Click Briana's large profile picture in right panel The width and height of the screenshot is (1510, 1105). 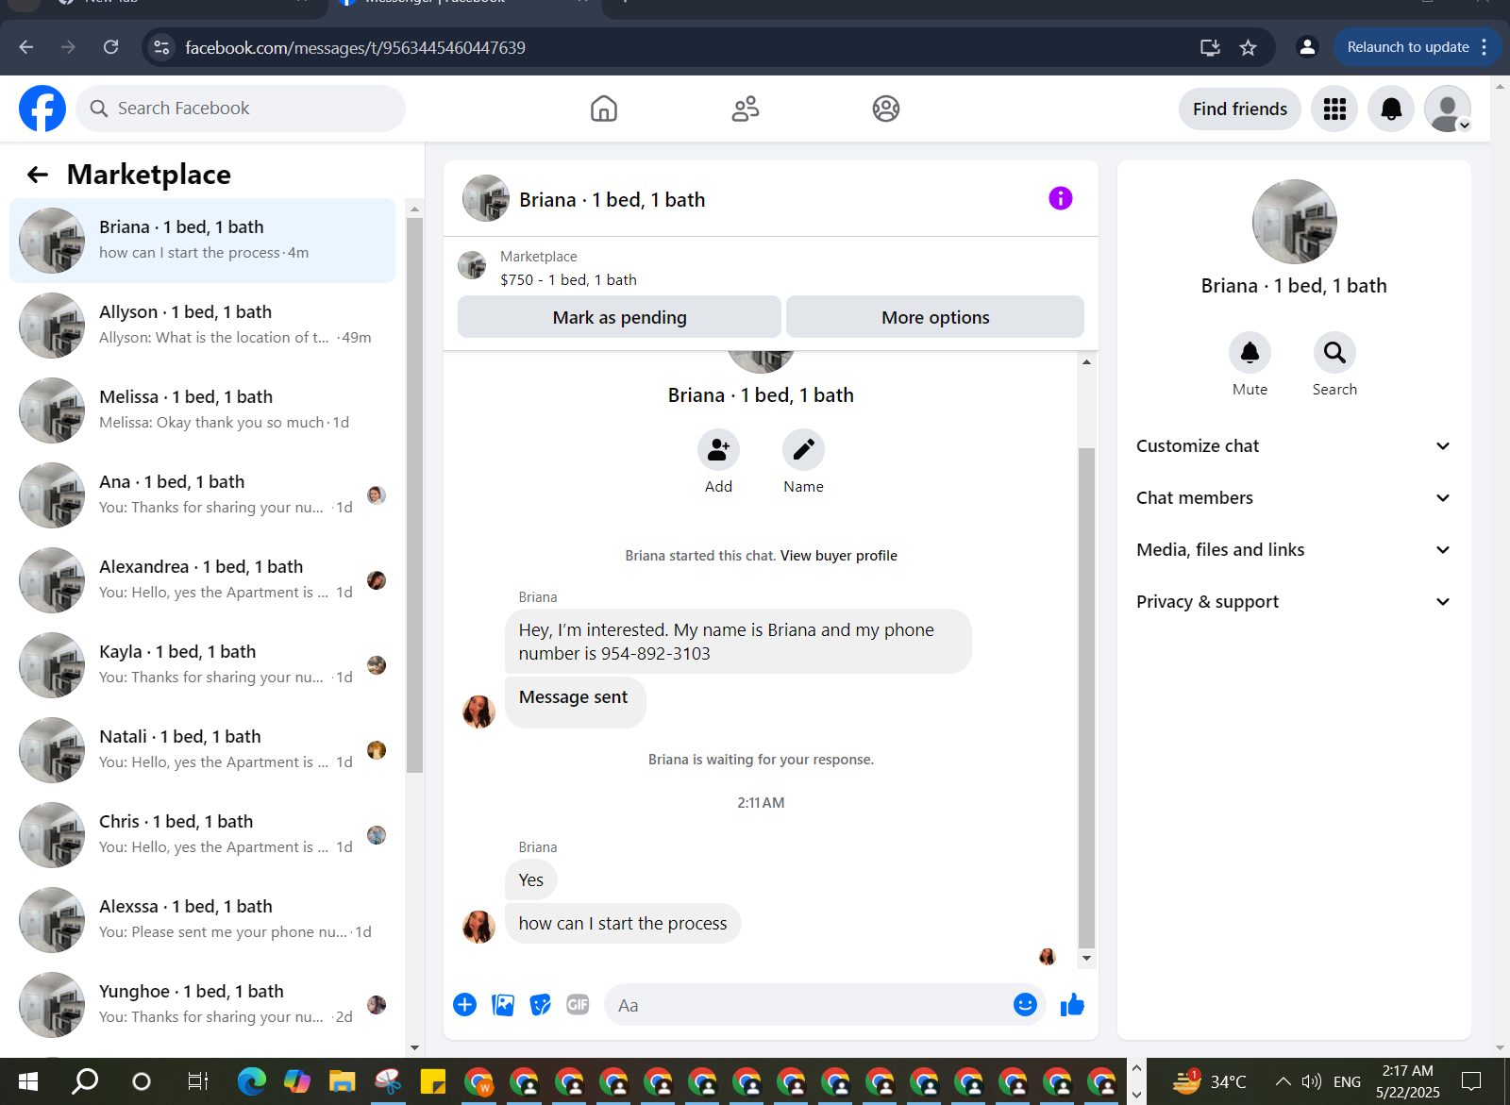coord(1294,222)
